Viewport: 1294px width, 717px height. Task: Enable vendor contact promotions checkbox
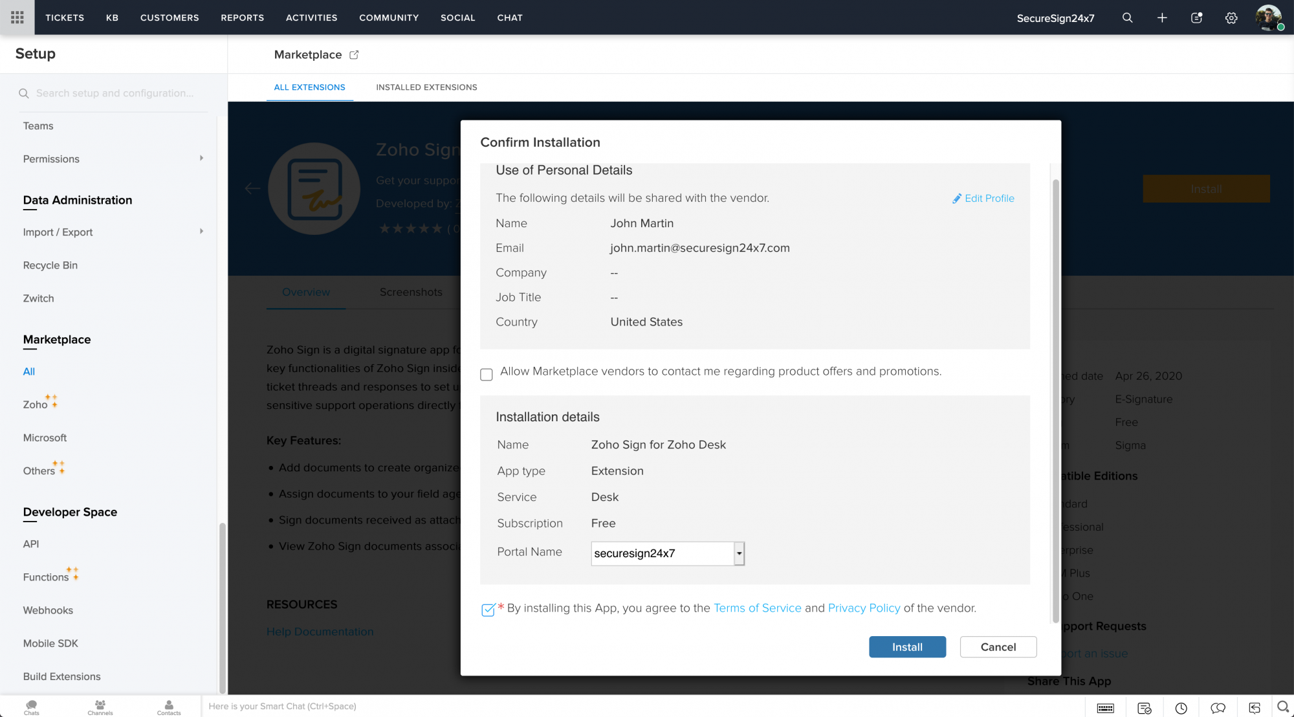pos(487,374)
